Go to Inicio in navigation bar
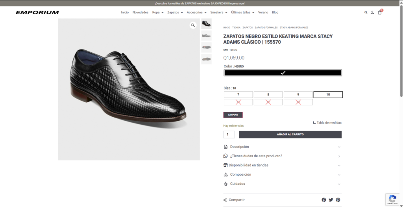 (x=125, y=12)
